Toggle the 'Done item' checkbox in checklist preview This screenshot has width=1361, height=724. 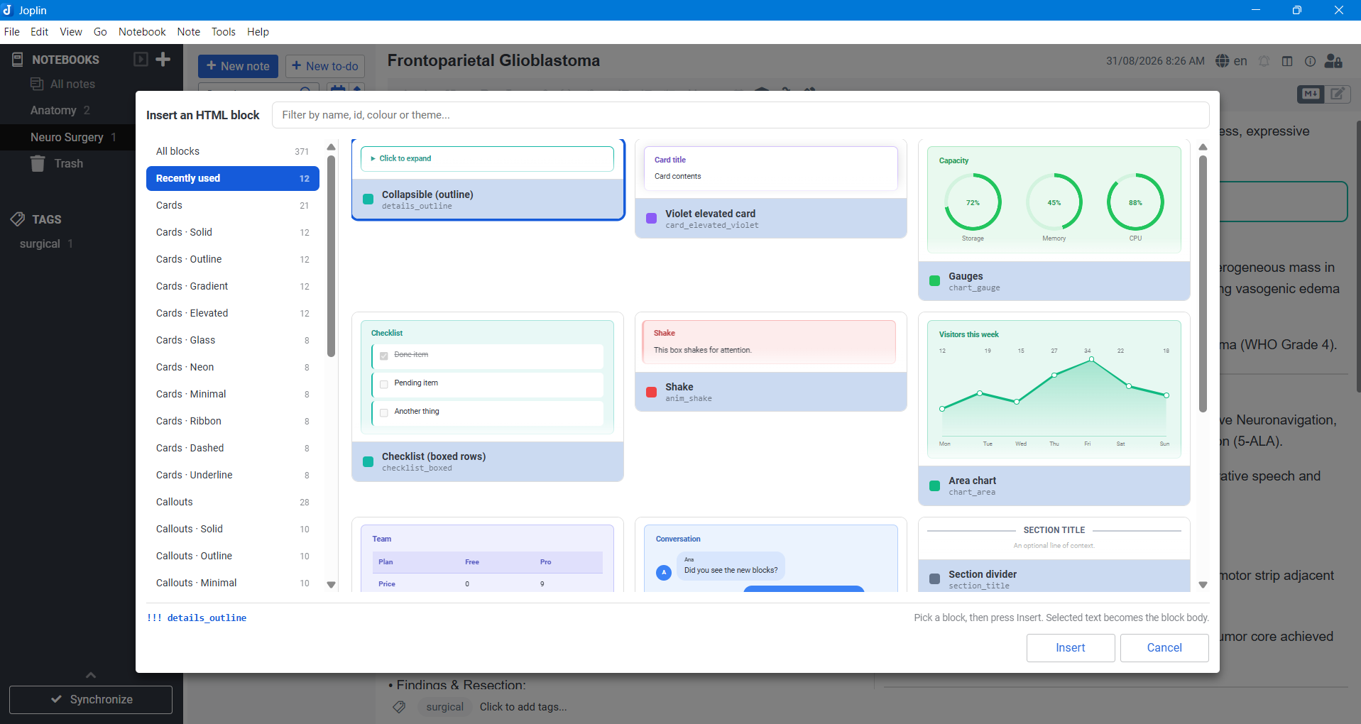(x=384, y=356)
